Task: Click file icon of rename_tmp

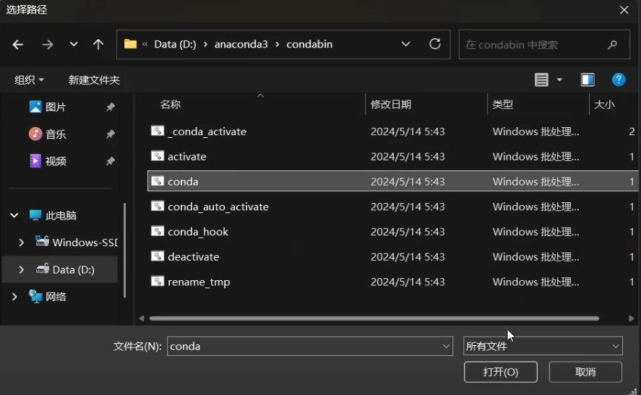Action: 158,281
